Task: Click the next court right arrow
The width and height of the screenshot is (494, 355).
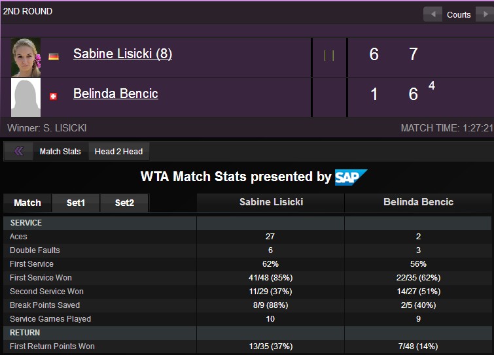Action: point(485,14)
